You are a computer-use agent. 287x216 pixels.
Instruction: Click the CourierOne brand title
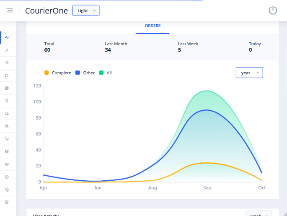(x=47, y=11)
